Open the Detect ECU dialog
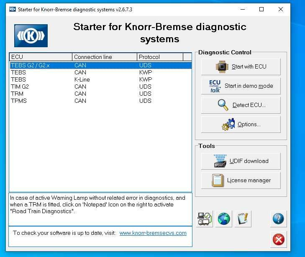Image resolution: width=305 pixels, height=257 pixels. (241, 105)
